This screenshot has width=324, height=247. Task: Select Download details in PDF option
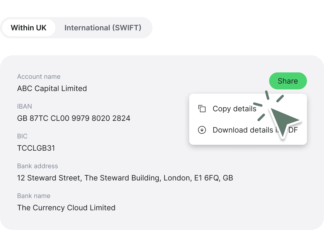255,130
